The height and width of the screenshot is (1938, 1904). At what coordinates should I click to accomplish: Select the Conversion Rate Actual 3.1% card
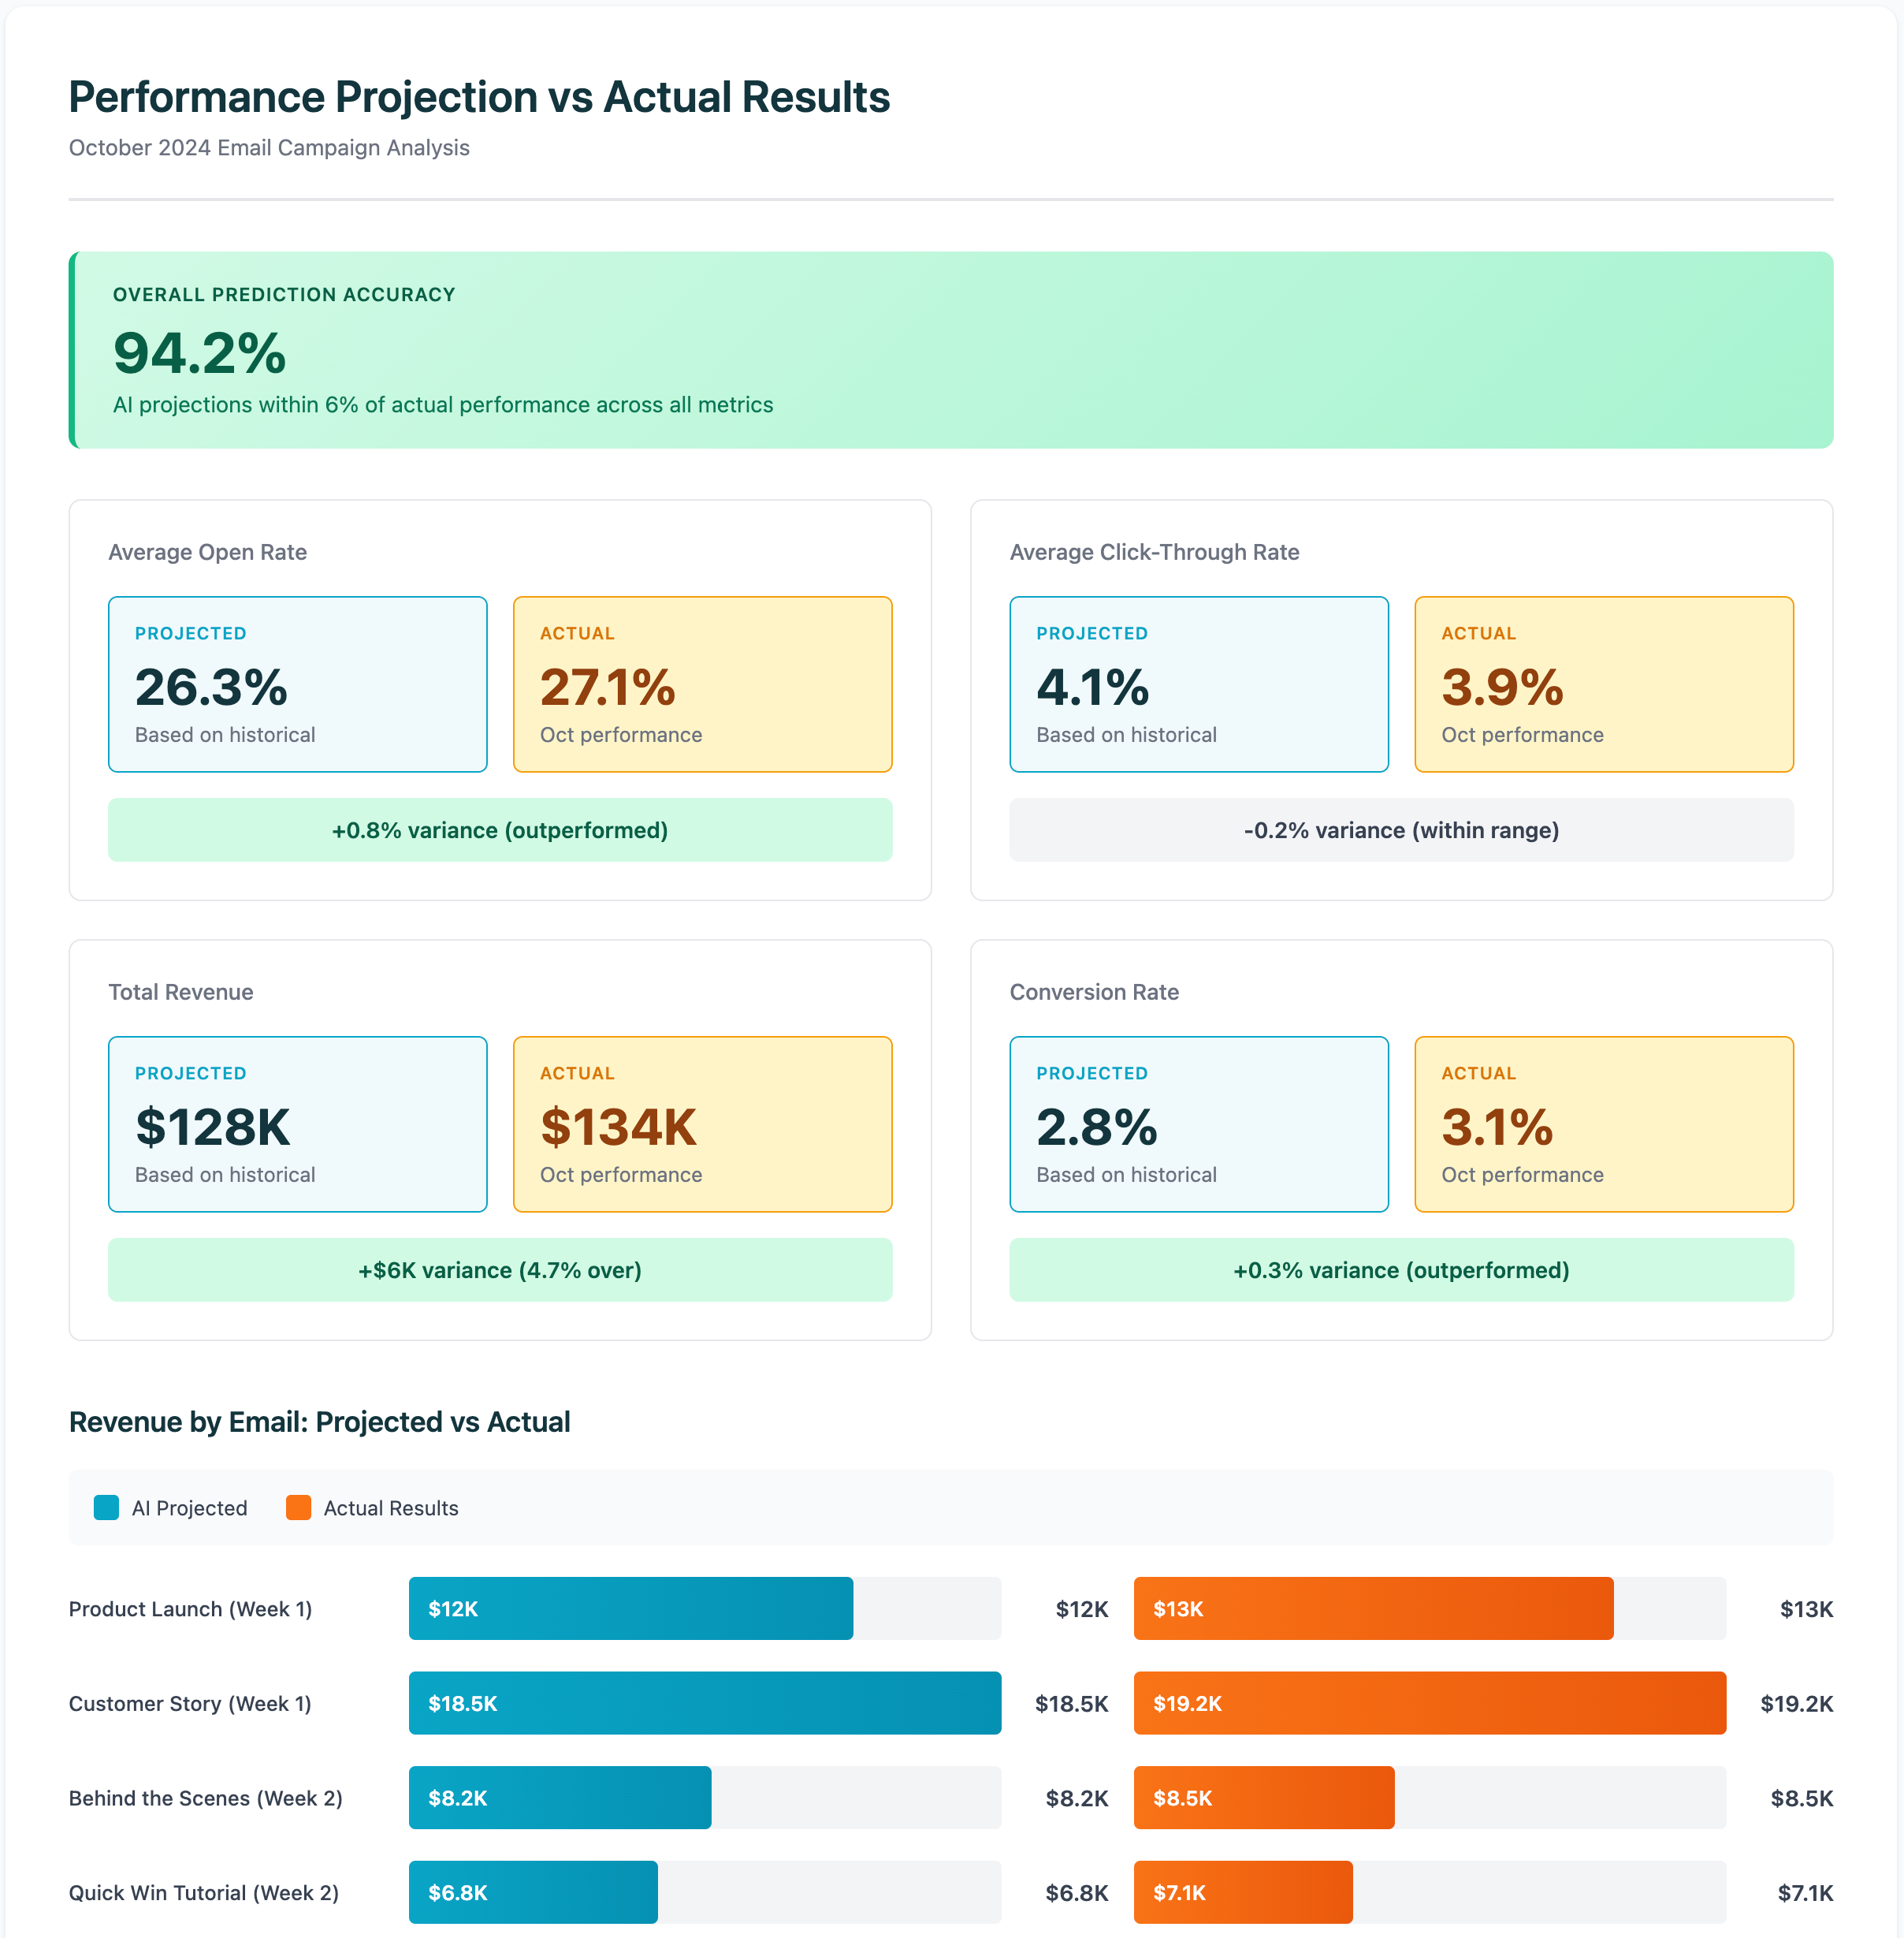(x=1604, y=1124)
